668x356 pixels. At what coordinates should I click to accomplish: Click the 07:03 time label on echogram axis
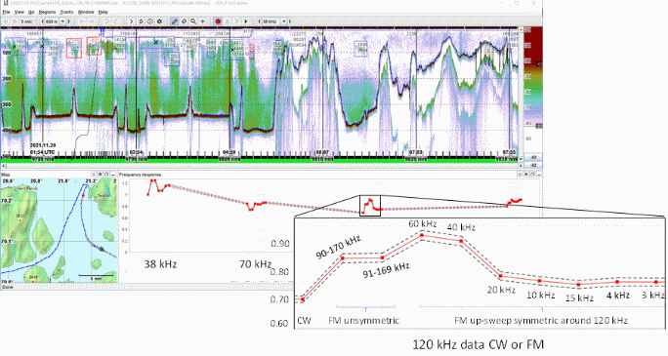tap(415, 152)
